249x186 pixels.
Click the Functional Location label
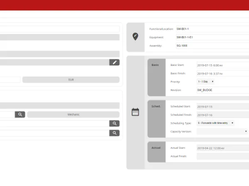click(161, 29)
